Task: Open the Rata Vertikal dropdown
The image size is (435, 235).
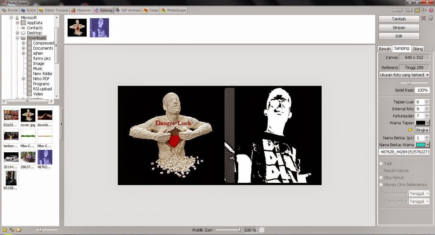Action: pyautogui.click(x=419, y=201)
